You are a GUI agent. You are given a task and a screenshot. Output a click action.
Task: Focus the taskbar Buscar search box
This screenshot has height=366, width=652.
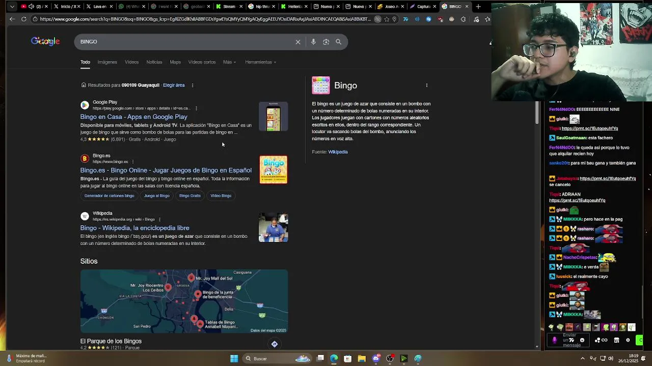(x=276, y=358)
